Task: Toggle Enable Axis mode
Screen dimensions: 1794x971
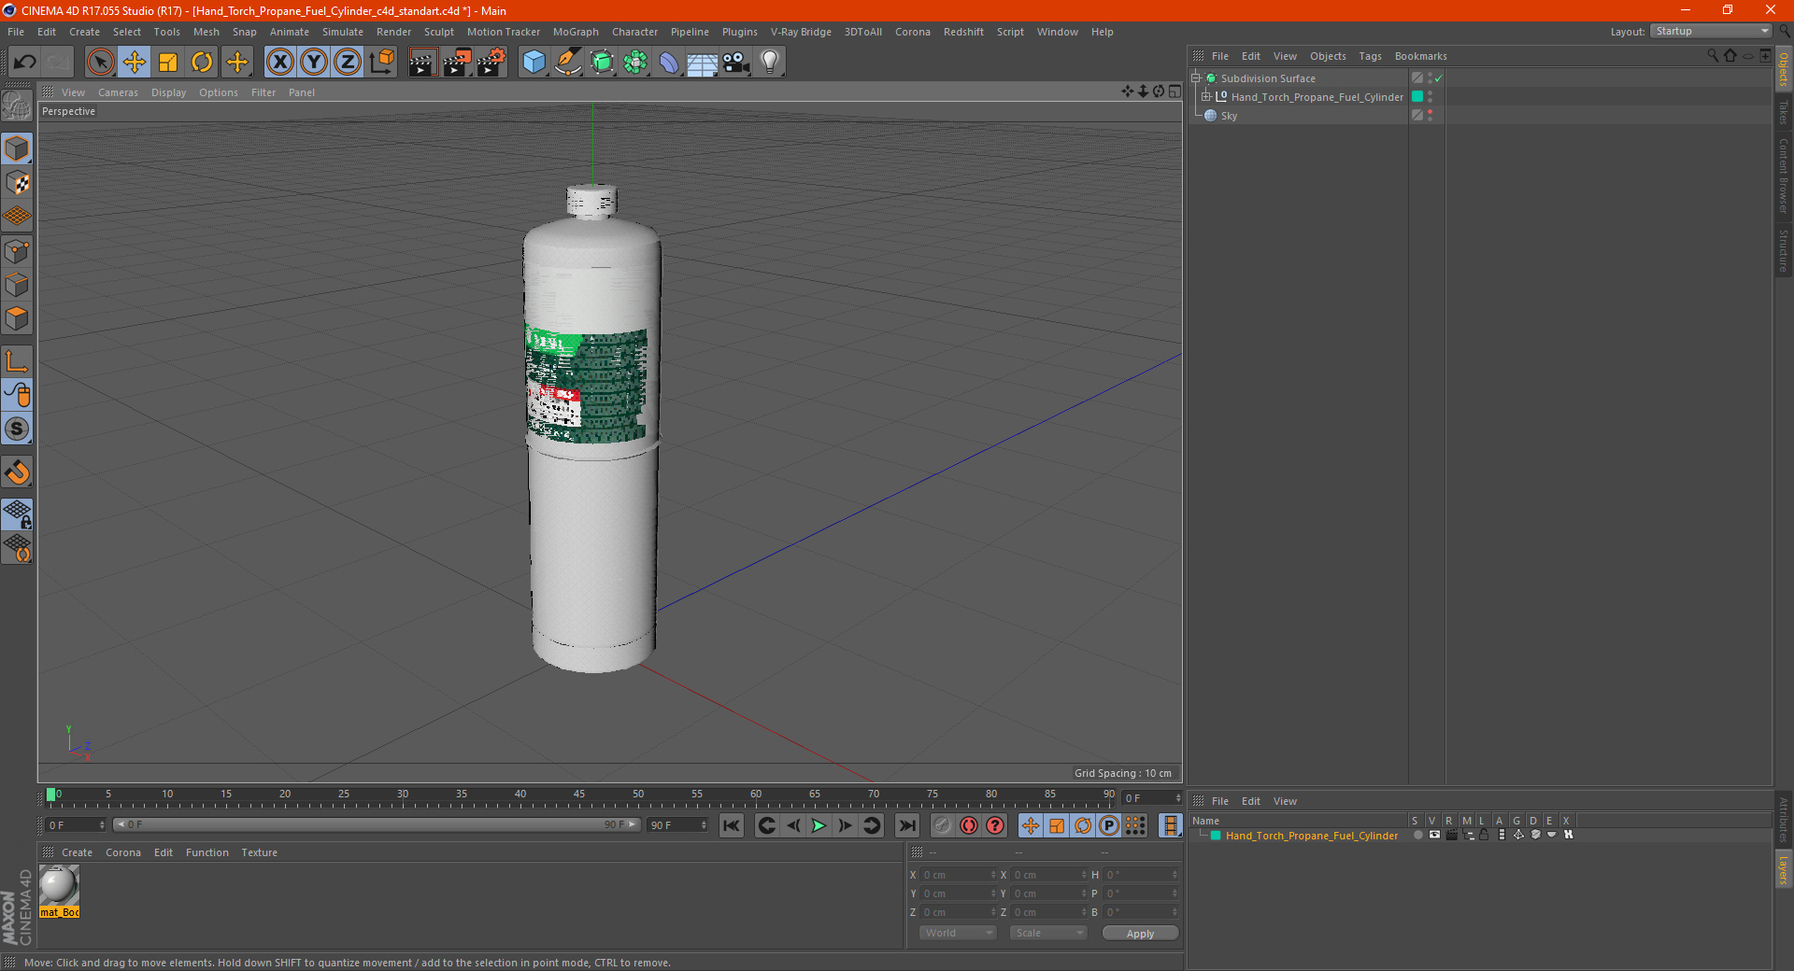Action: pyautogui.click(x=17, y=361)
